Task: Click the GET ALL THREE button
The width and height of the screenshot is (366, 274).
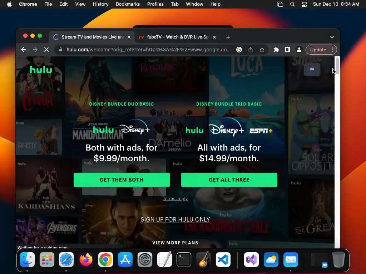Action: click(229, 180)
